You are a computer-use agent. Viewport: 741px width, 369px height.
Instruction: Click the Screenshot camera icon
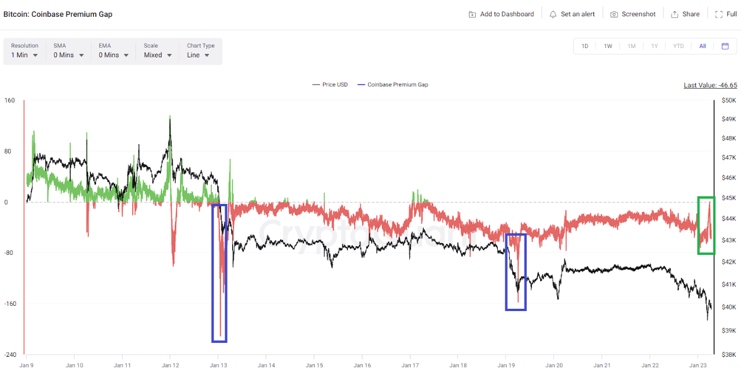pos(614,14)
